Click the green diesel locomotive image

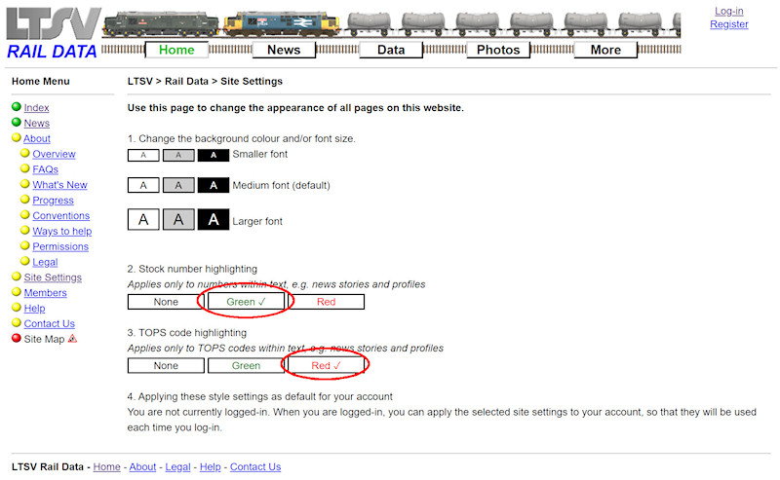(161, 25)
